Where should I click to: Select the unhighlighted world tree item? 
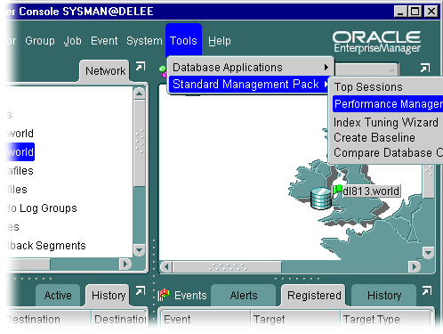click(20, 134)
